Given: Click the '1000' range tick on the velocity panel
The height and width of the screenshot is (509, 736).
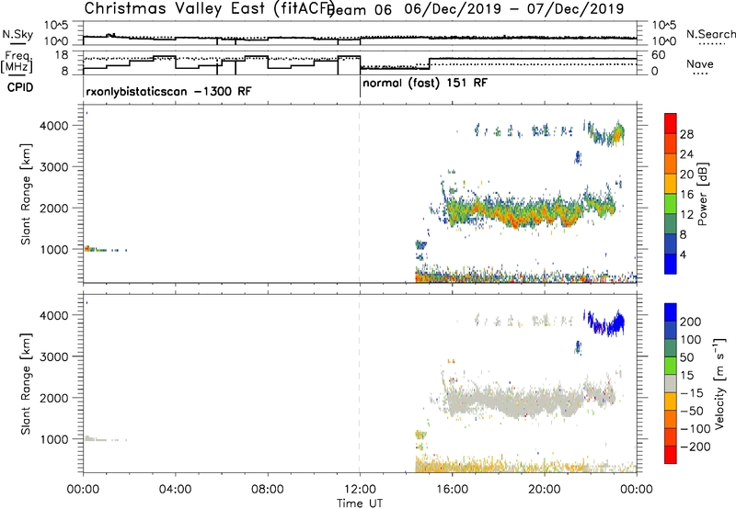Looking at the screenshot, I should 55,439.
